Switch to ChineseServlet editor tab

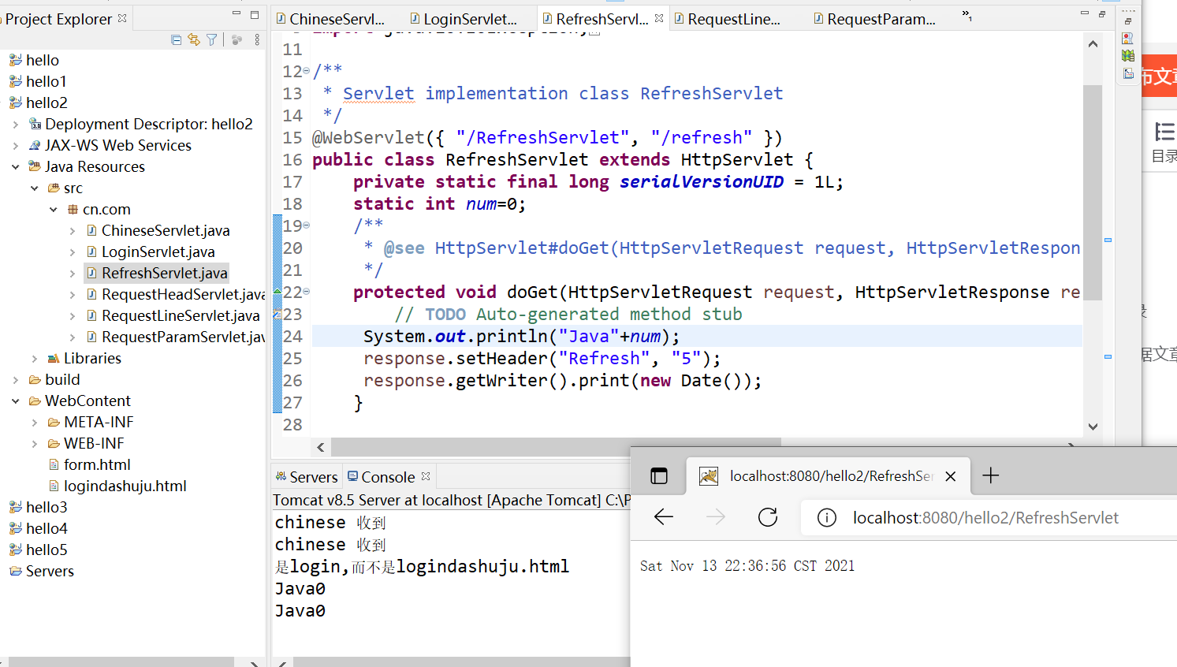[330, 19]
